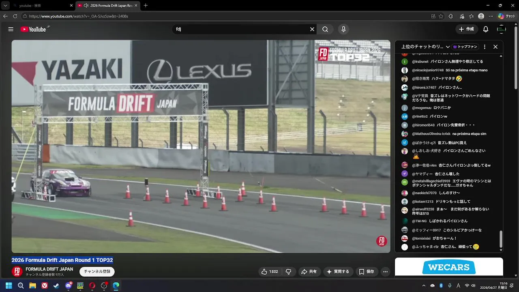Image resolution: width=519 pixels, height=292 pixels.
Task: Open a new browser tab with plus
Action: [x=146, y=6]
